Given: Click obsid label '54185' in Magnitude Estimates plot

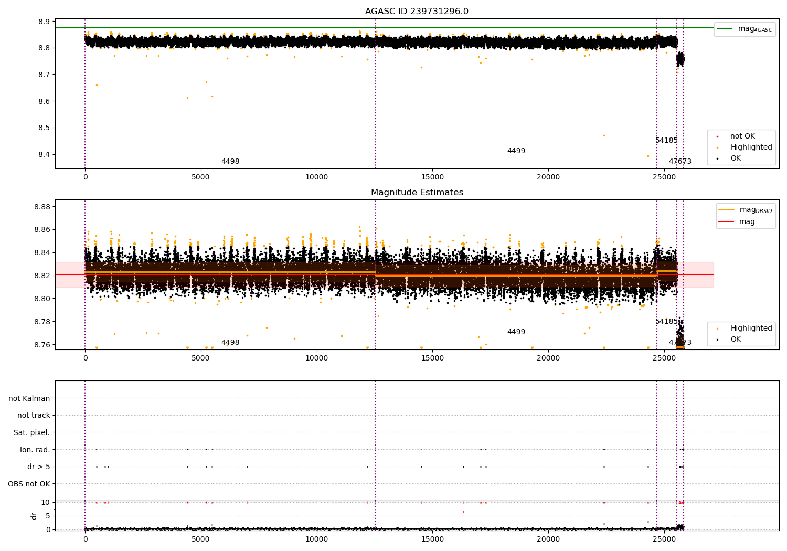Looking at the screenshot, I should coord(666,322).
